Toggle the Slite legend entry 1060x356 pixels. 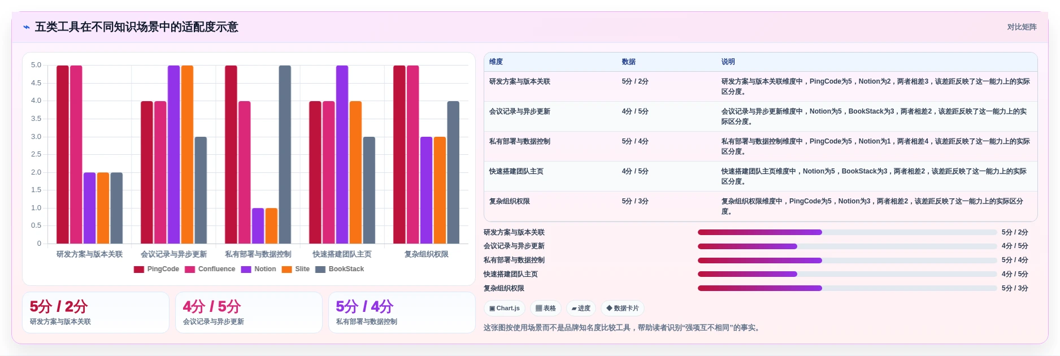(x=296, y=269)
